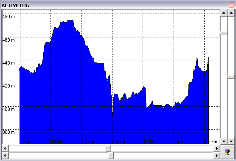Click down arrow of left vertical scrollbar

pyautogui.click(x=224, y=141)
